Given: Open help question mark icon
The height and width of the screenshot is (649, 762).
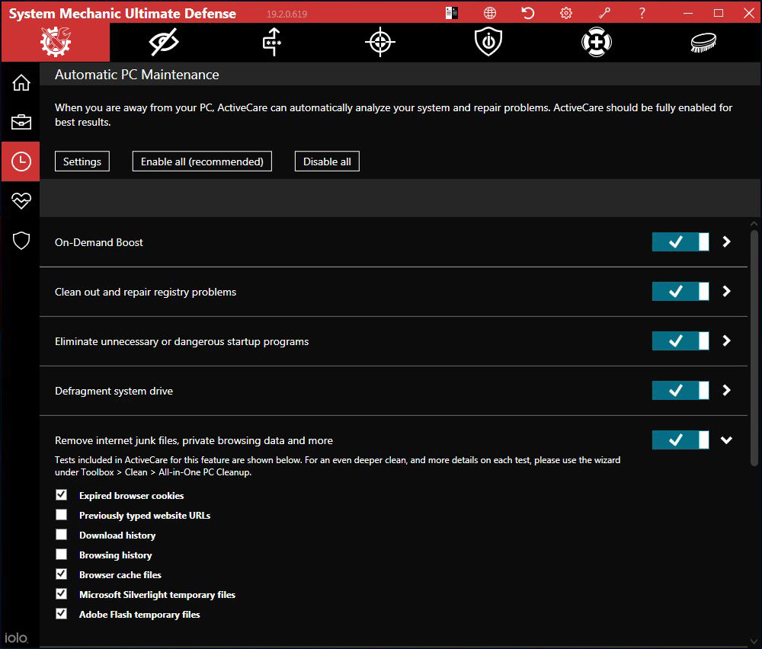Looking at the screenshot, I should coord(642,13).
